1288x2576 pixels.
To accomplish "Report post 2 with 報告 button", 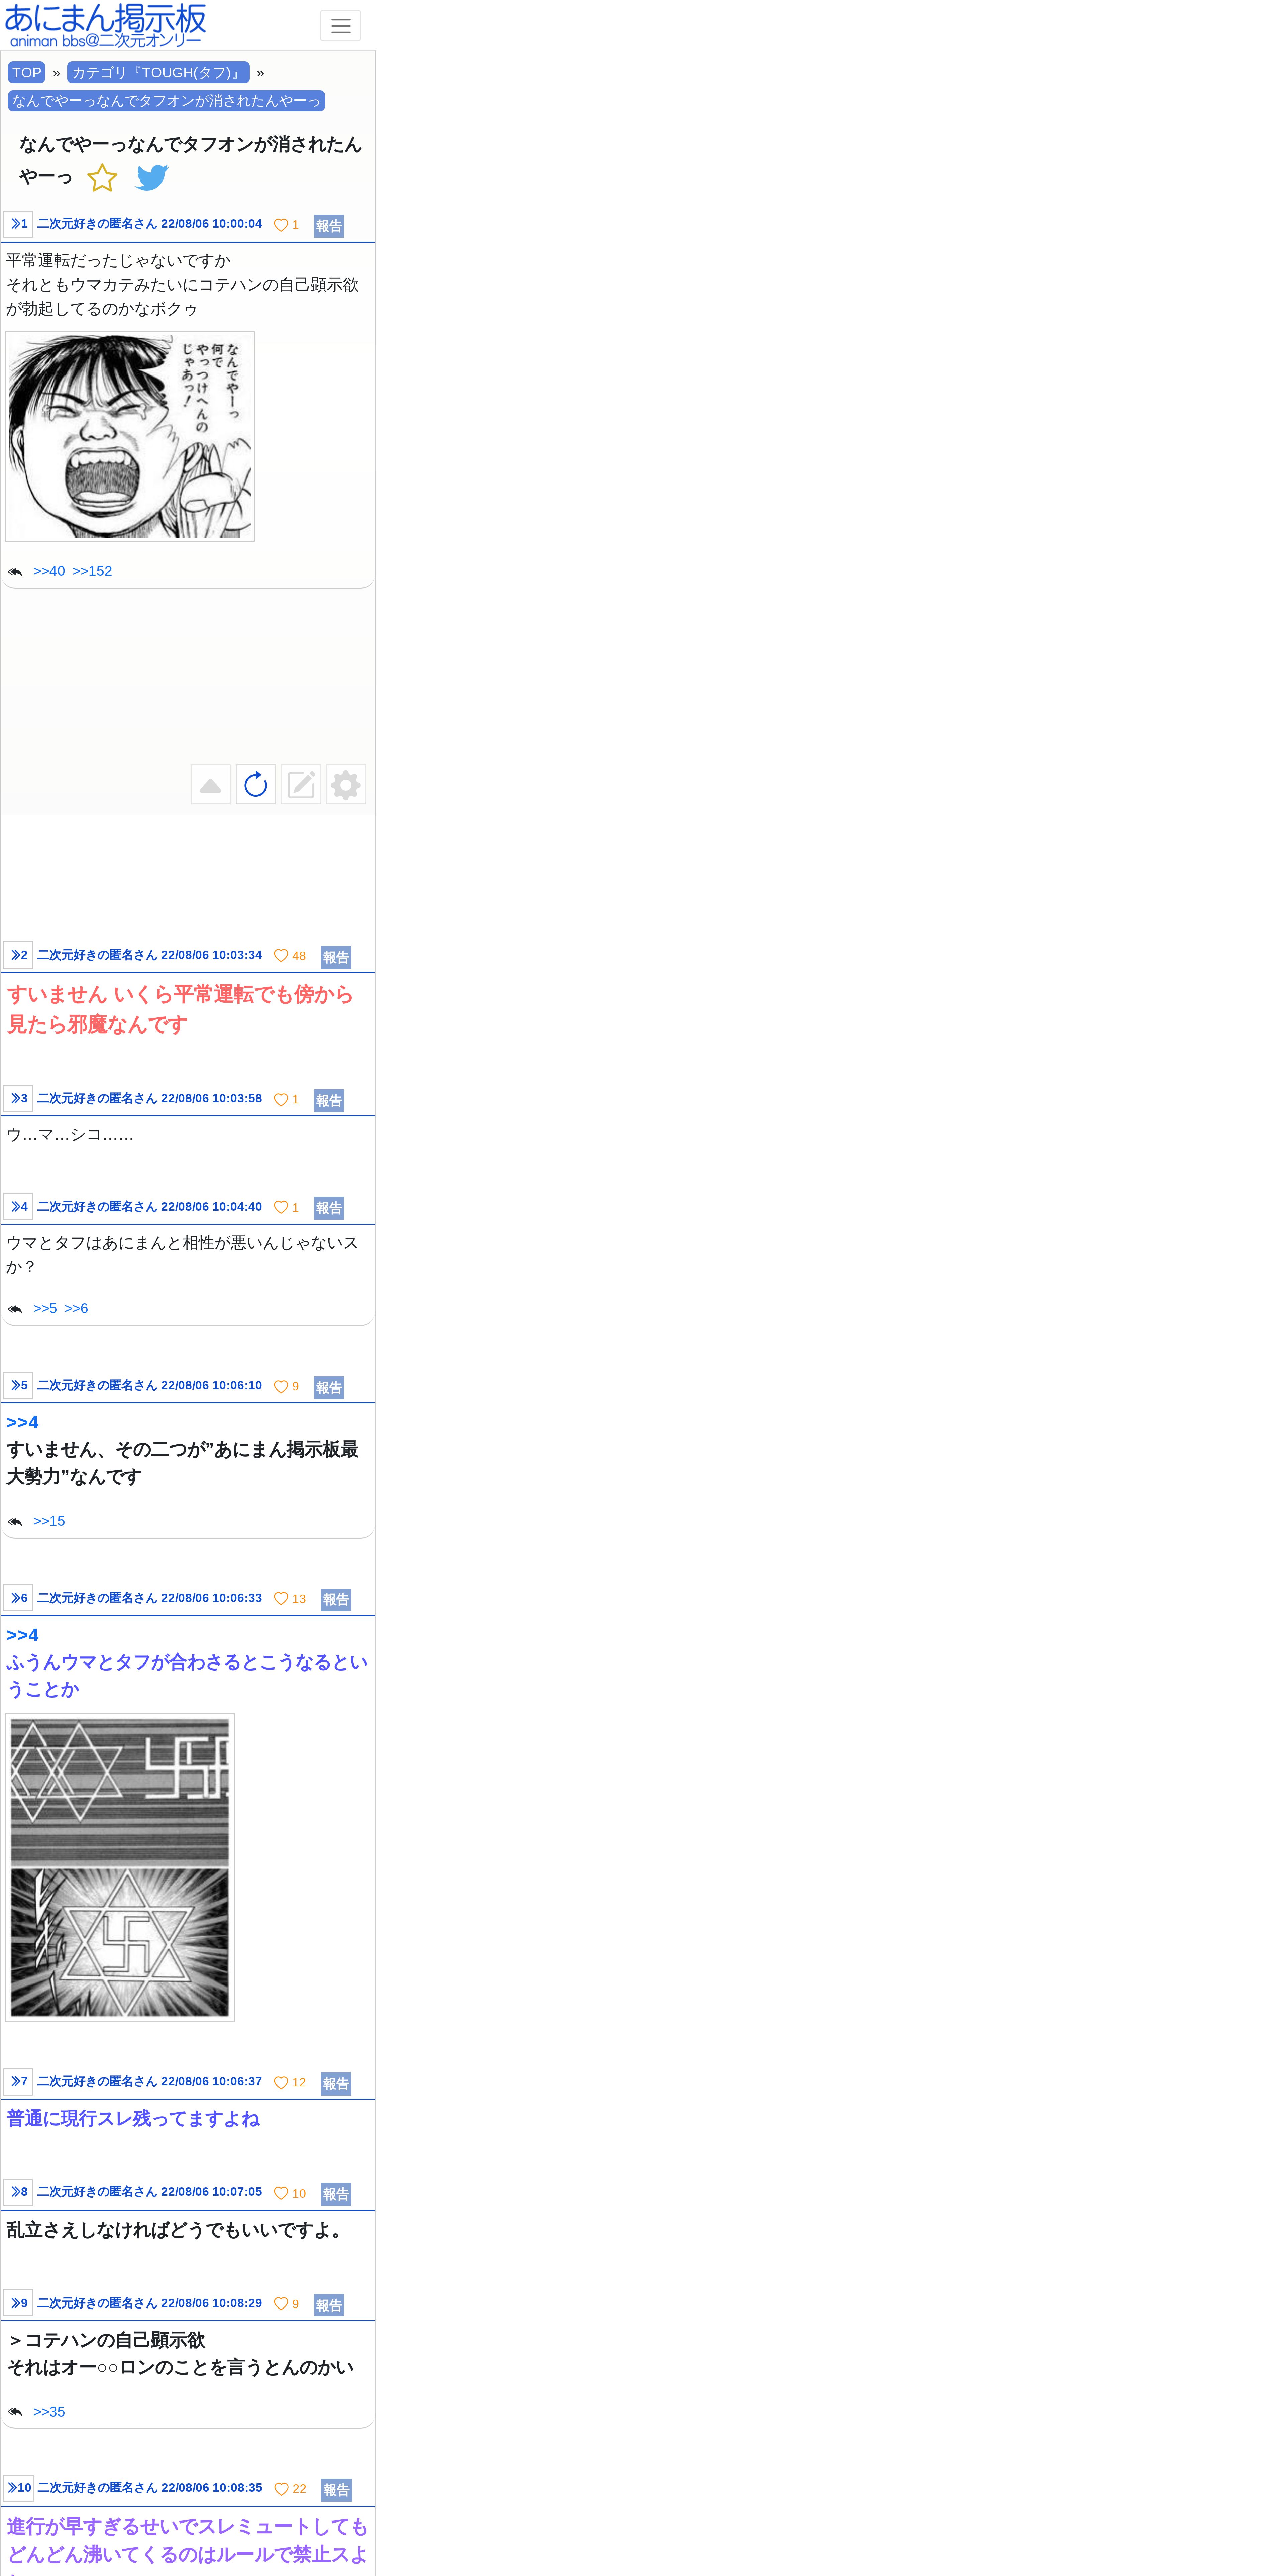I will click(336, 957).
